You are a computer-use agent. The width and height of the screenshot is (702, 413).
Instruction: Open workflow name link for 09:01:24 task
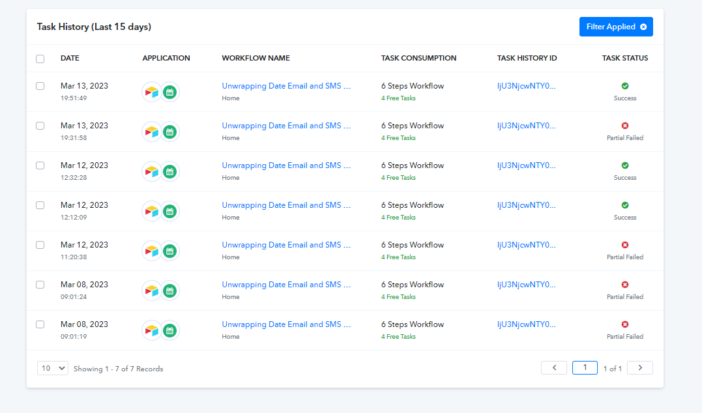(286, 285)
